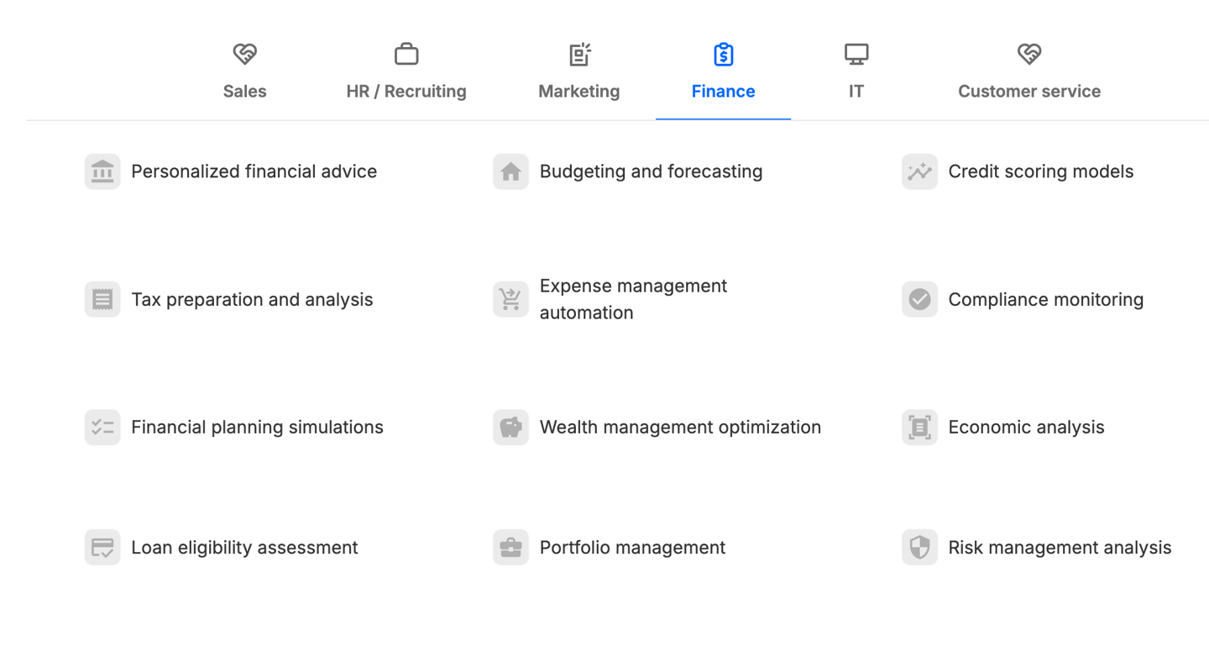
Task: Click the sparkle chart icon for Credit scoring models
Action: pos(919,171)
